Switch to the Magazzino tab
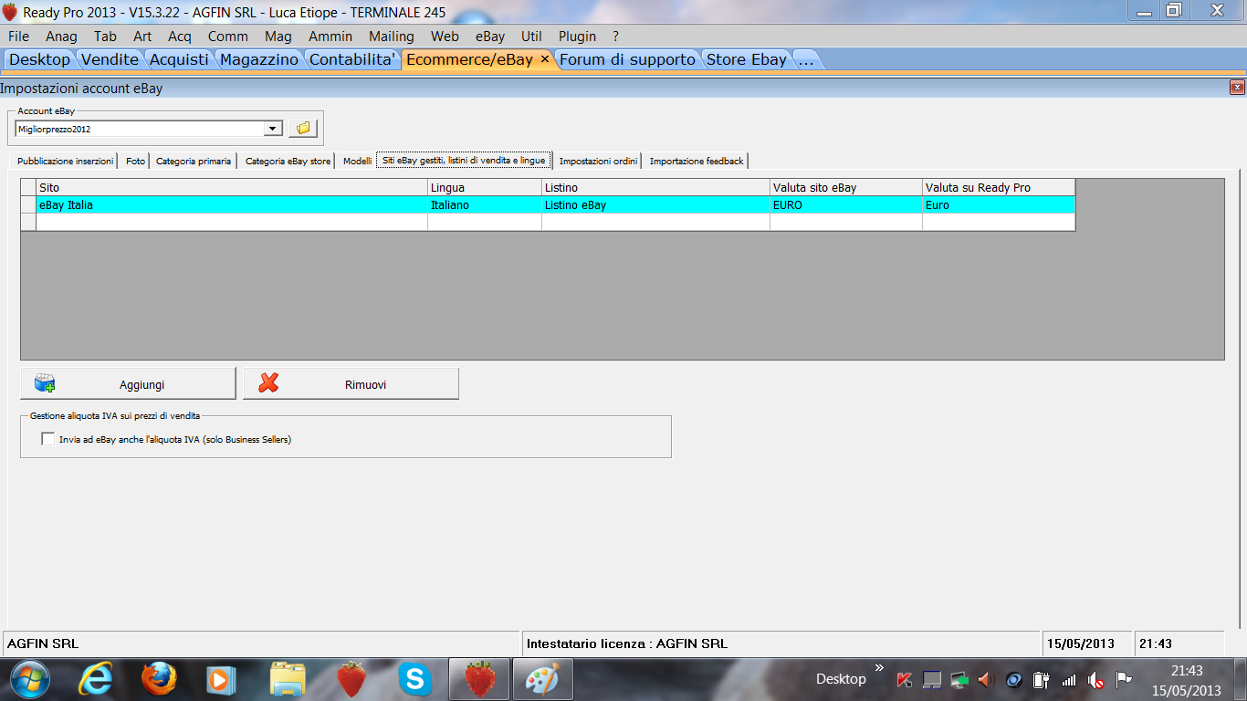Screen dimensions: 1247x701 click(x=259, y=59)
